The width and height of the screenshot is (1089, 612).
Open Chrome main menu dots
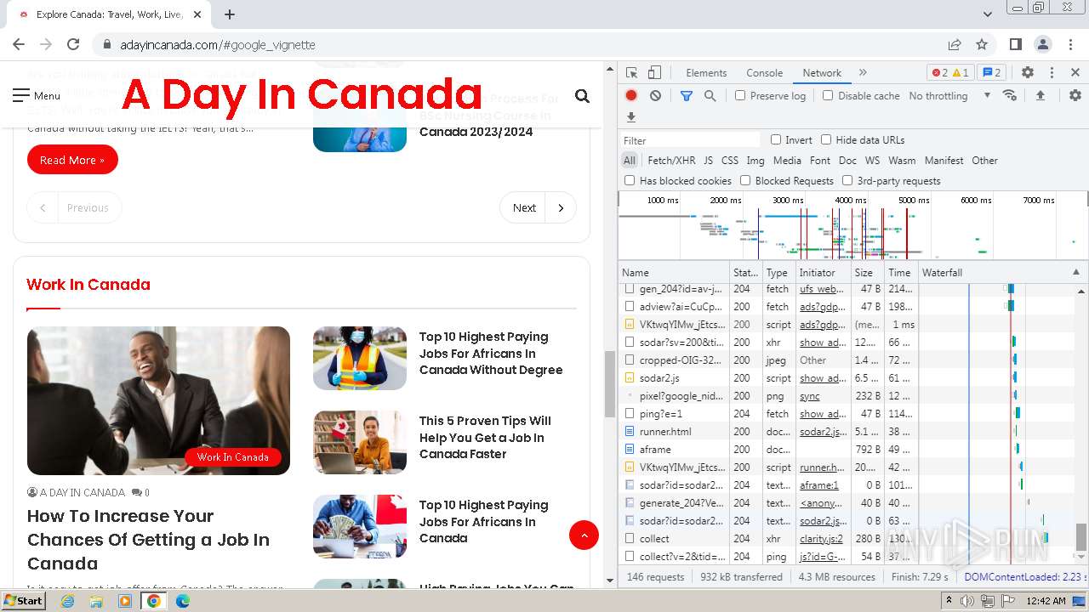pyautogui.click(x=1070, y=45)
